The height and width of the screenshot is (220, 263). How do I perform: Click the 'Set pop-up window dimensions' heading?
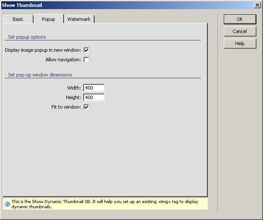click(x=40, y=75)
